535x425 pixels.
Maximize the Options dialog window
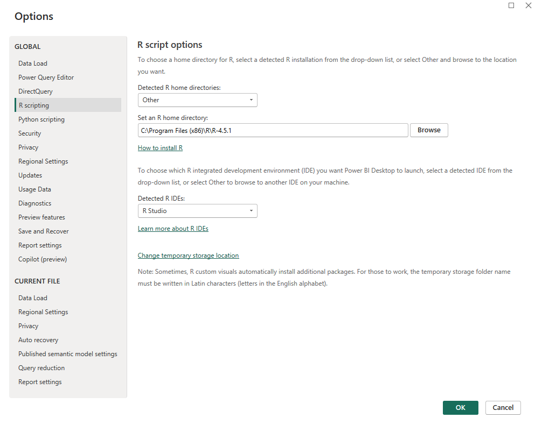pos(511,5)
